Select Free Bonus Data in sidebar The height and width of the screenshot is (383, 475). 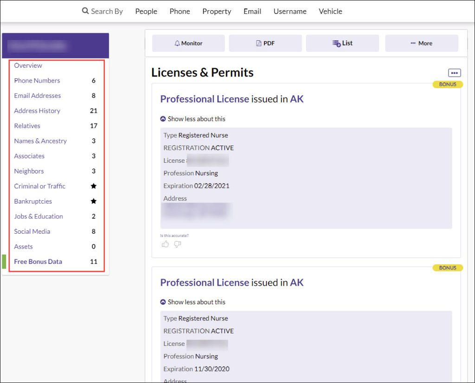click(x=38, y=262)
